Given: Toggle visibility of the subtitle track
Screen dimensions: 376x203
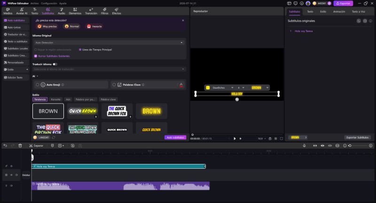Looking at the screenshot, I should (x=11, y=166).
